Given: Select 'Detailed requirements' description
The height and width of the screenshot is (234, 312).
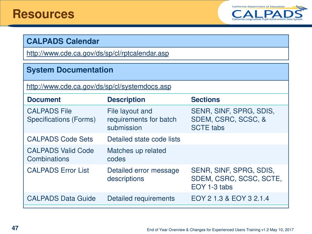Looking at the screenshot, I should (141, 198).
